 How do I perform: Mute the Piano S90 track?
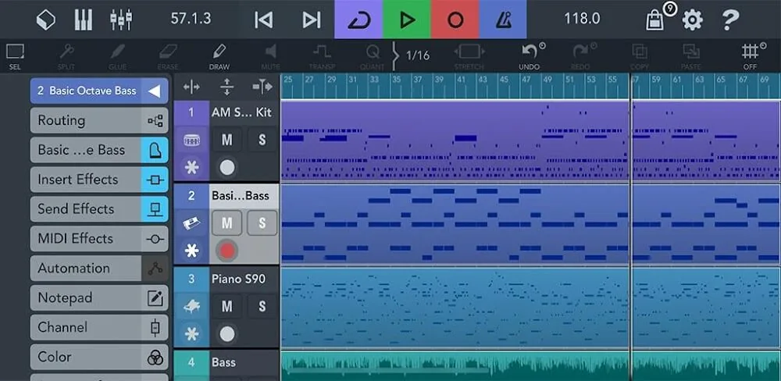point(226,306)
